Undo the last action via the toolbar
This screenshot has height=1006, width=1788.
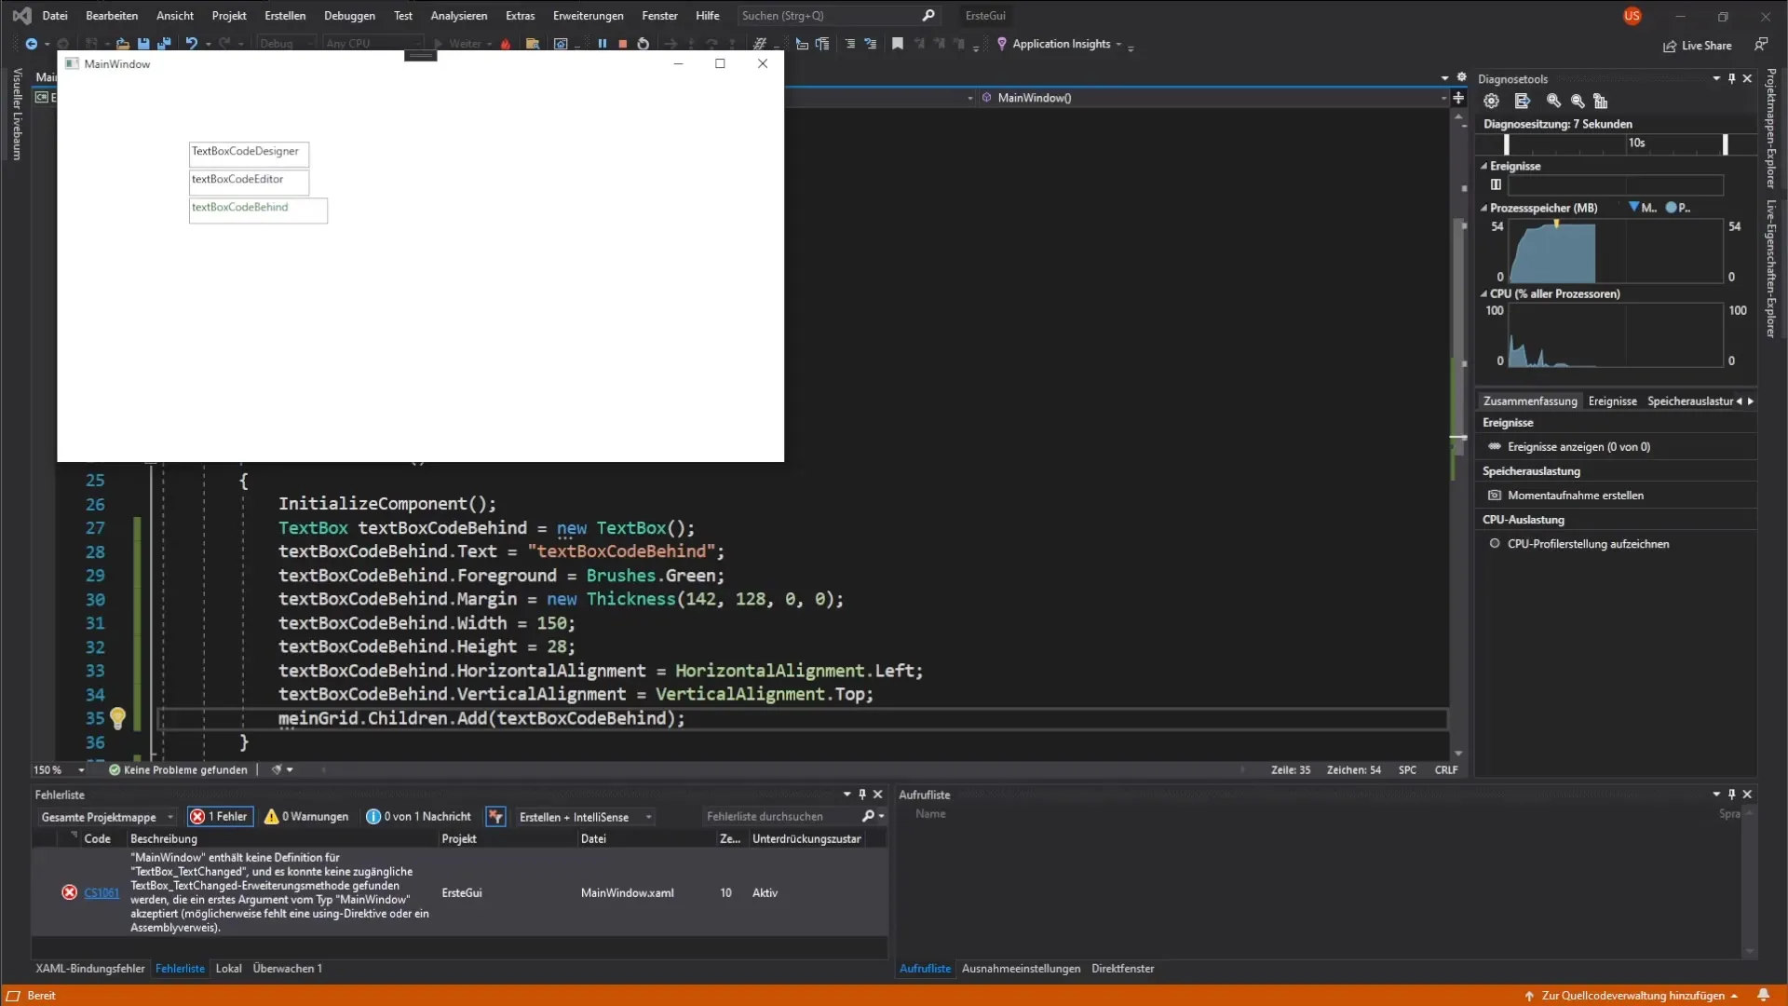(x=191, y=44)
